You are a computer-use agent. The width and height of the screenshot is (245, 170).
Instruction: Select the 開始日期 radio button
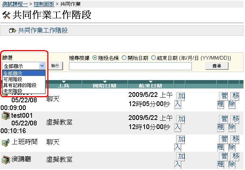pos(124,58)
